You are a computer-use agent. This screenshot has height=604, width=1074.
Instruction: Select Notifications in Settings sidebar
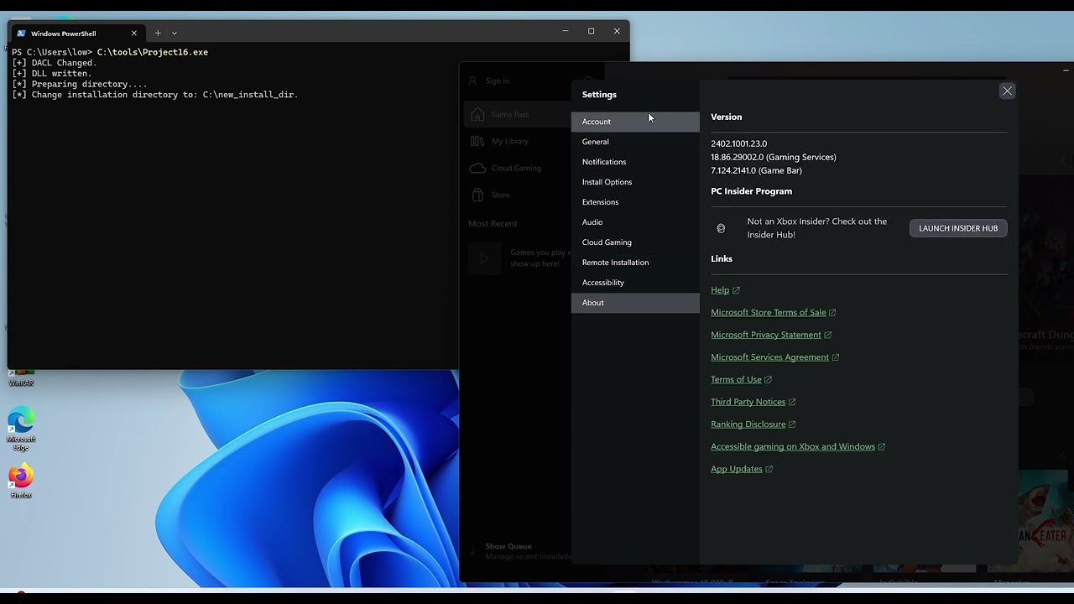(635, 162)
